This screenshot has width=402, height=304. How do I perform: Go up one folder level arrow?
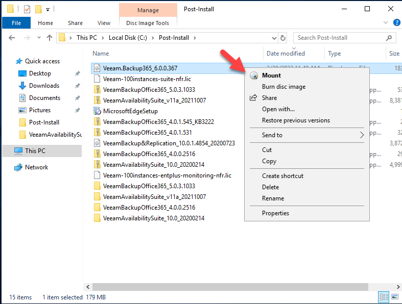[x=50, y=38]
